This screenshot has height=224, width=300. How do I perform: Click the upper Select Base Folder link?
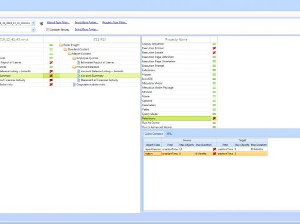pyautogui.click(x=86, y=22)
